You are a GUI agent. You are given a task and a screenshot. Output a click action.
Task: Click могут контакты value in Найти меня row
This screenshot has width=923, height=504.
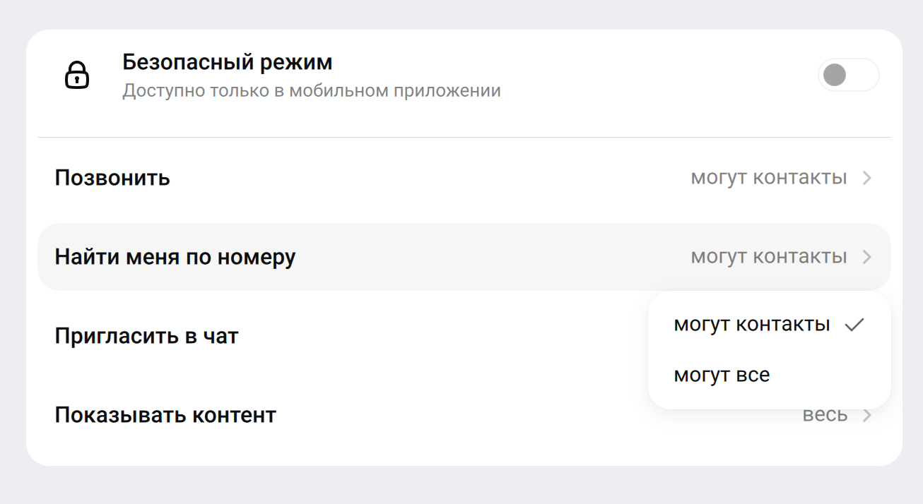click(768, 257)
